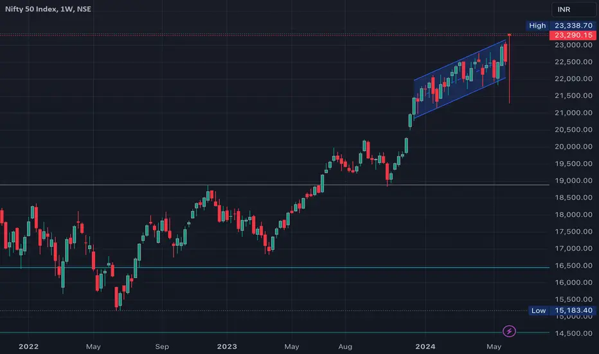Click the Sep time axis label
Viewport: 599px width, 354px height.
[162, 346]
